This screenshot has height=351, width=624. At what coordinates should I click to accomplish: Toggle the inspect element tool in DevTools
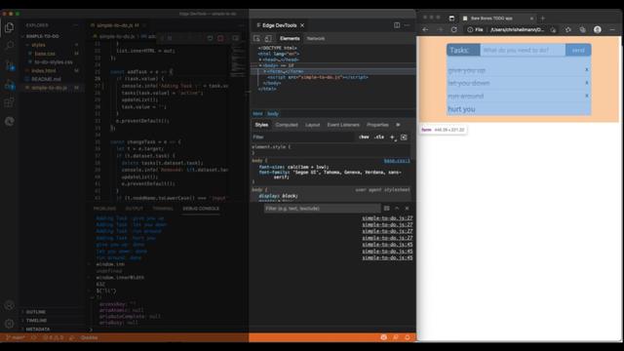pyautogui.click(x=256, y=39)
